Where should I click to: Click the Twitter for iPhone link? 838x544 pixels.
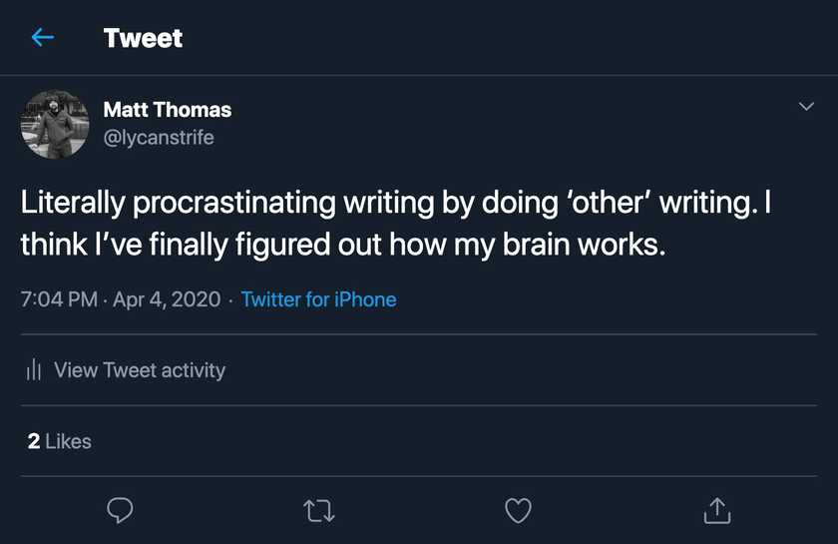click(x=318, y=299)
